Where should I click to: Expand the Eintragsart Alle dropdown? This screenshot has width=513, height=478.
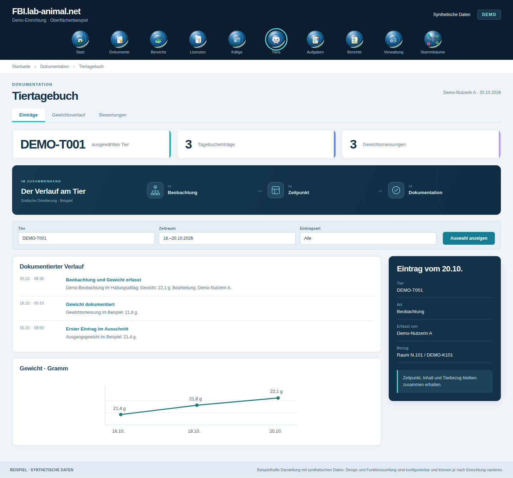[368, 238]
